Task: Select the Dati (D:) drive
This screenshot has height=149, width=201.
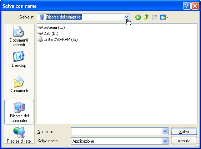Action: pyautogui.click(x=48, y=33)
